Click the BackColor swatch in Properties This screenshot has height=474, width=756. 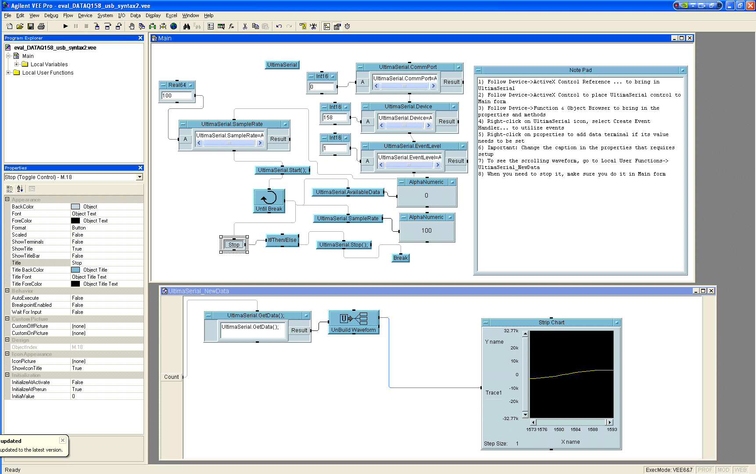pyautogui.click(x=75, y=207)
